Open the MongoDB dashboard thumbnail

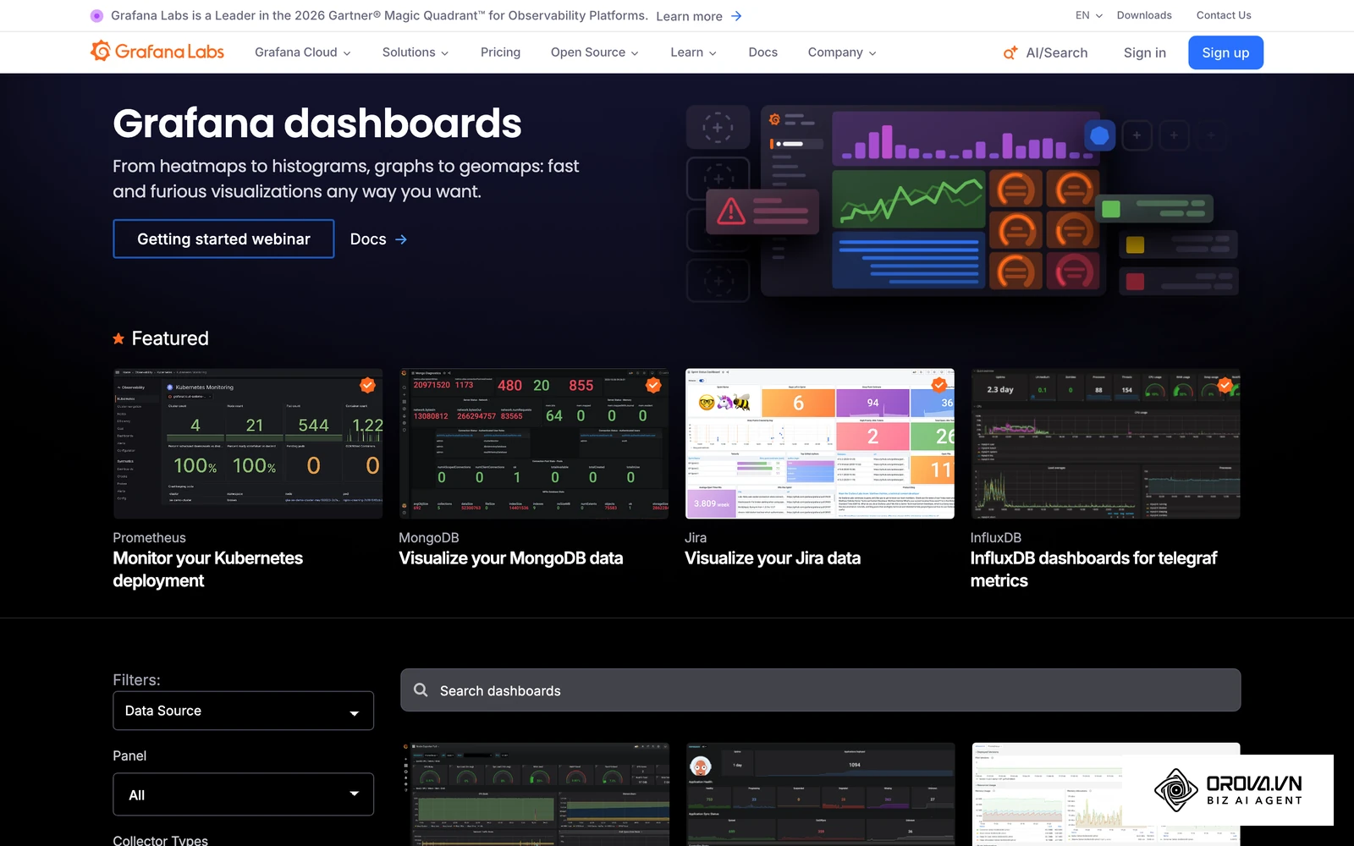(534, 443)
